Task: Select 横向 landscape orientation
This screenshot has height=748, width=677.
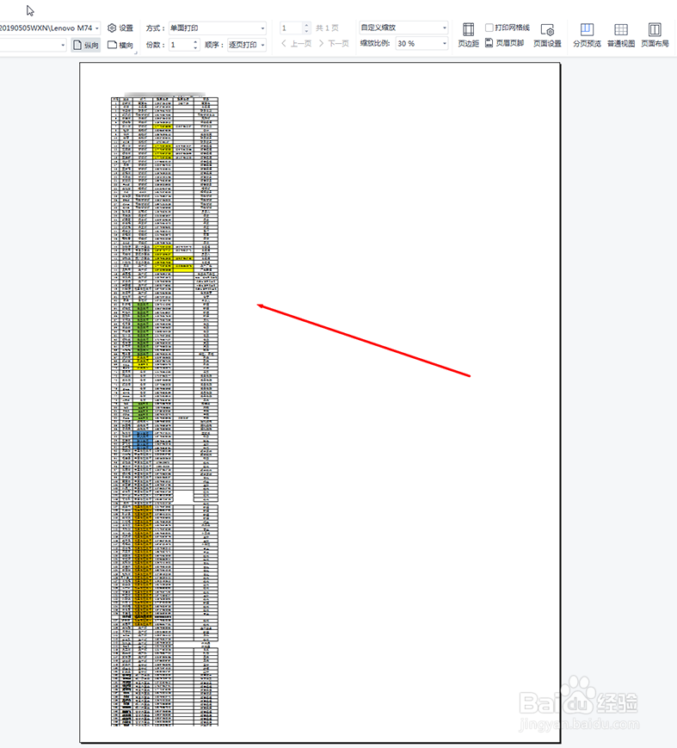Action: pyautogui.click(x=120, y=45)
